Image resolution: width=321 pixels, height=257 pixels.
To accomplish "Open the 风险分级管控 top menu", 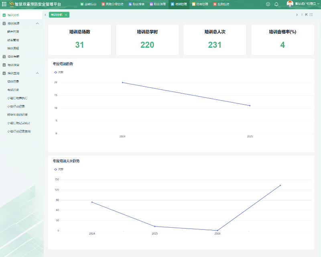I will tap(113, 4).
